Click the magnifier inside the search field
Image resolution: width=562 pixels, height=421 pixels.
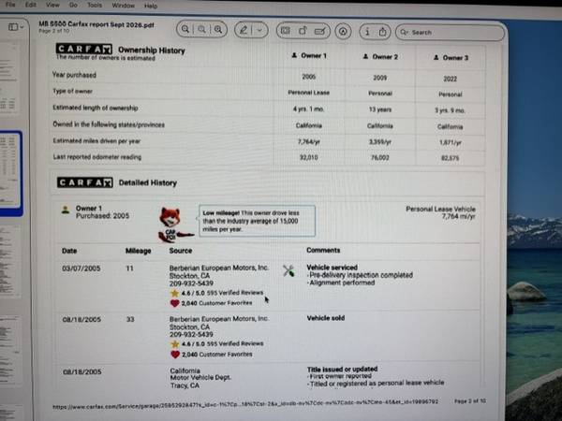click(404, 32)
